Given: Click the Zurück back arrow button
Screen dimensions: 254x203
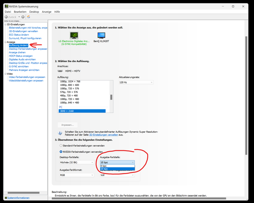Looking at the screenshot, I should click(x=6, y=17).
